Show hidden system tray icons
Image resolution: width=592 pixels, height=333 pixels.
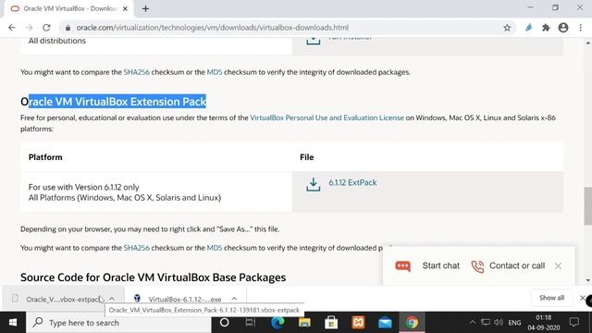pyautogui.click(x=473, y=323)
